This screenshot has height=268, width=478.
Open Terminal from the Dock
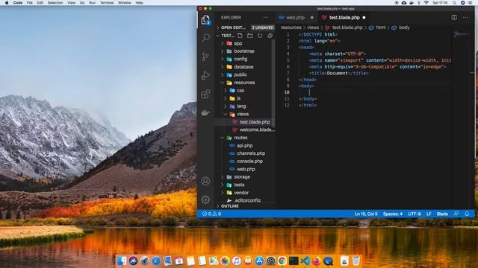(294, 261)
